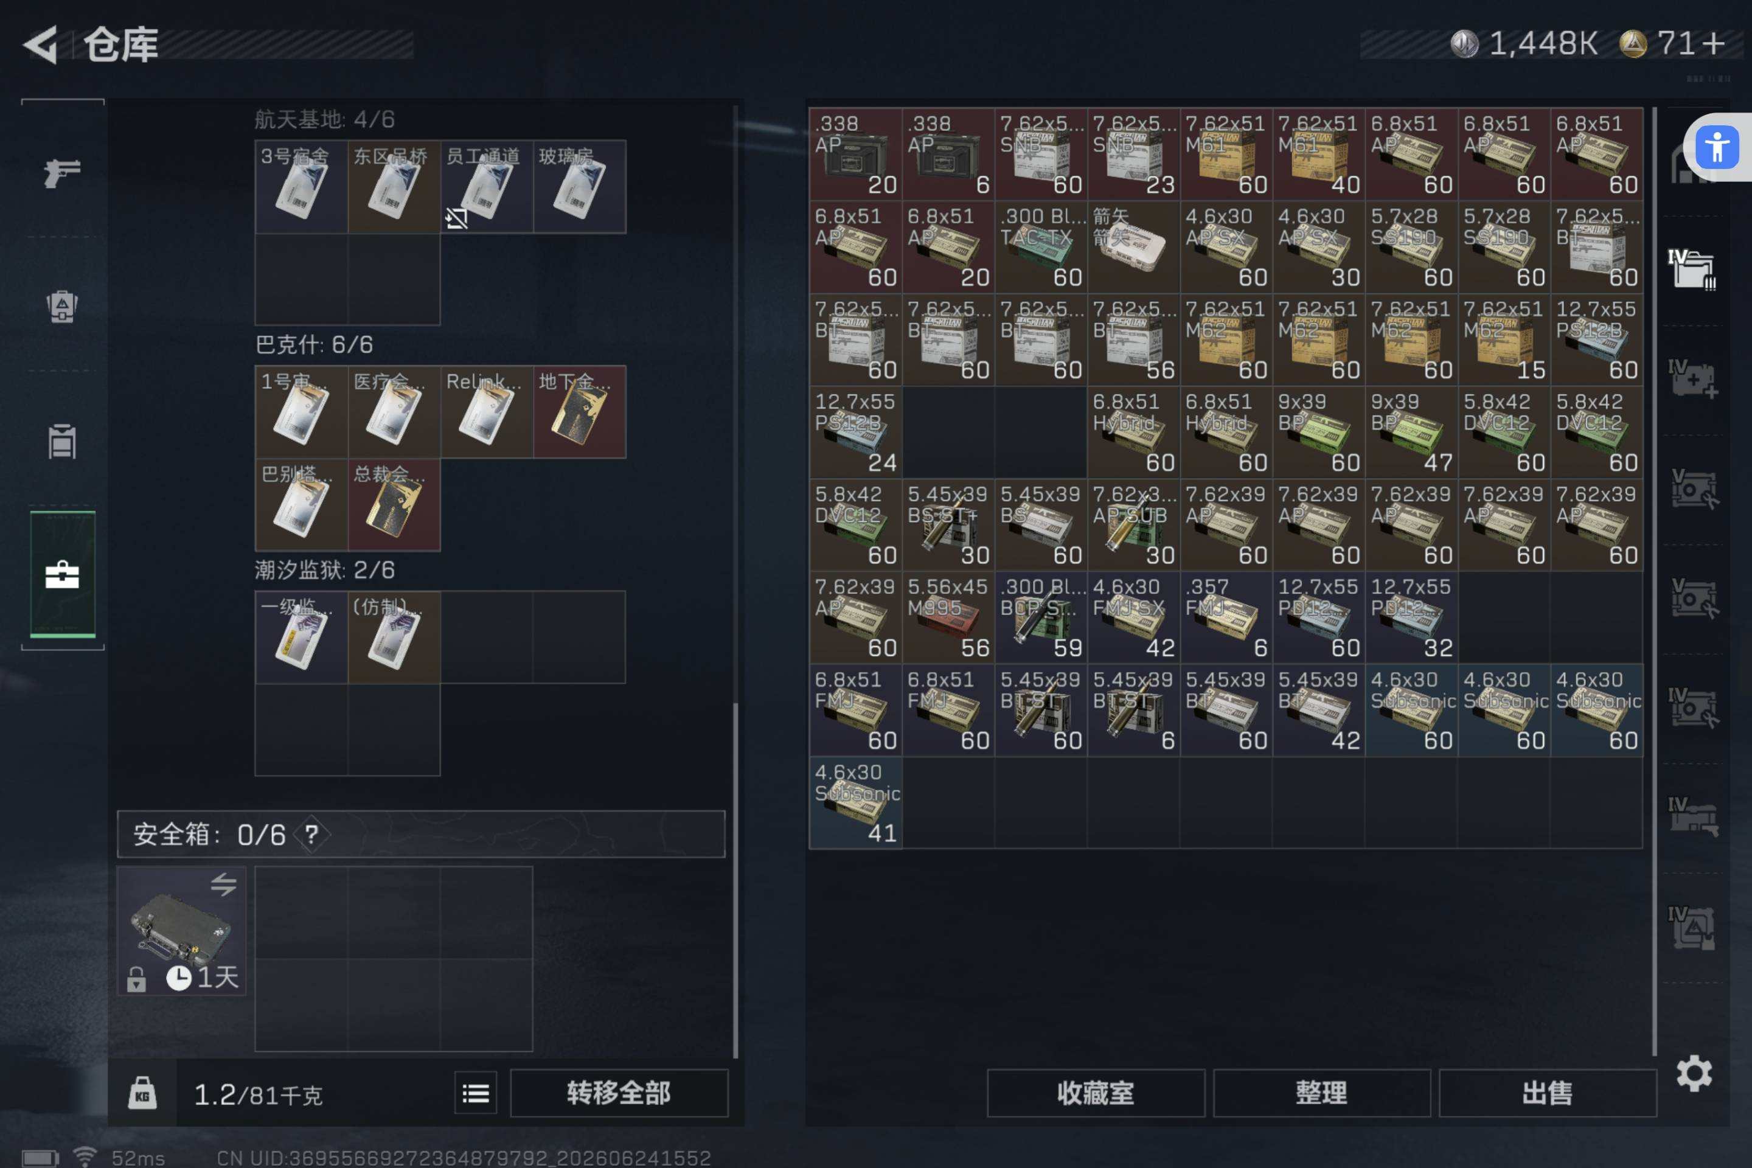Select the 3号宿舍 keycard
The height and width of the screenshot is (1168, 1752).
(302, 187)
